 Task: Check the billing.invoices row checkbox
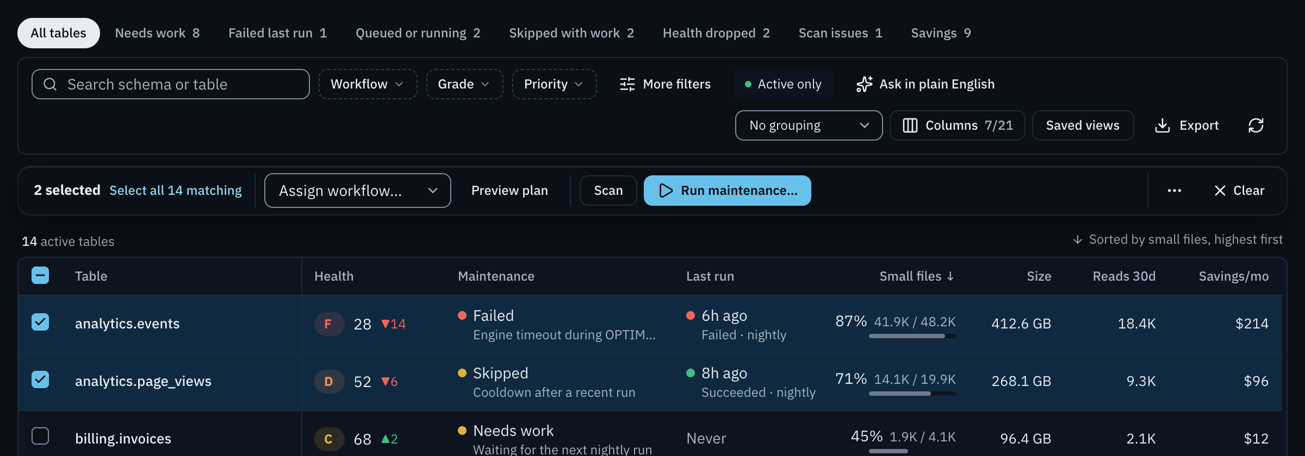coord(40,436)
